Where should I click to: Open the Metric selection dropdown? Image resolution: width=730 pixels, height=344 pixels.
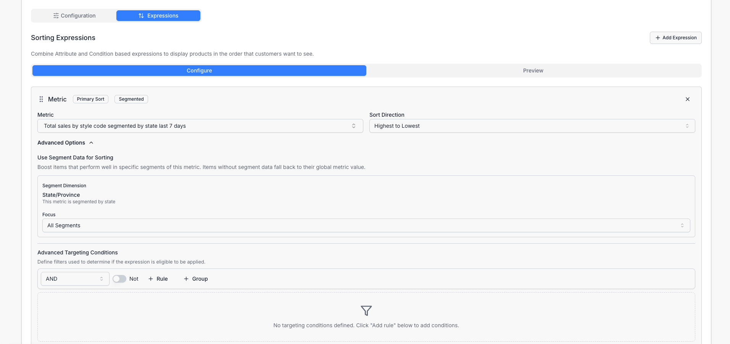pyautogui.click(x=200, y=126)
